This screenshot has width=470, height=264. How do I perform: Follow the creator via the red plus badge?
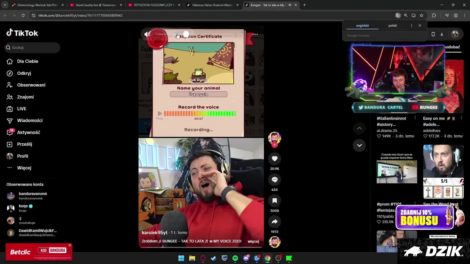[275, 145]
